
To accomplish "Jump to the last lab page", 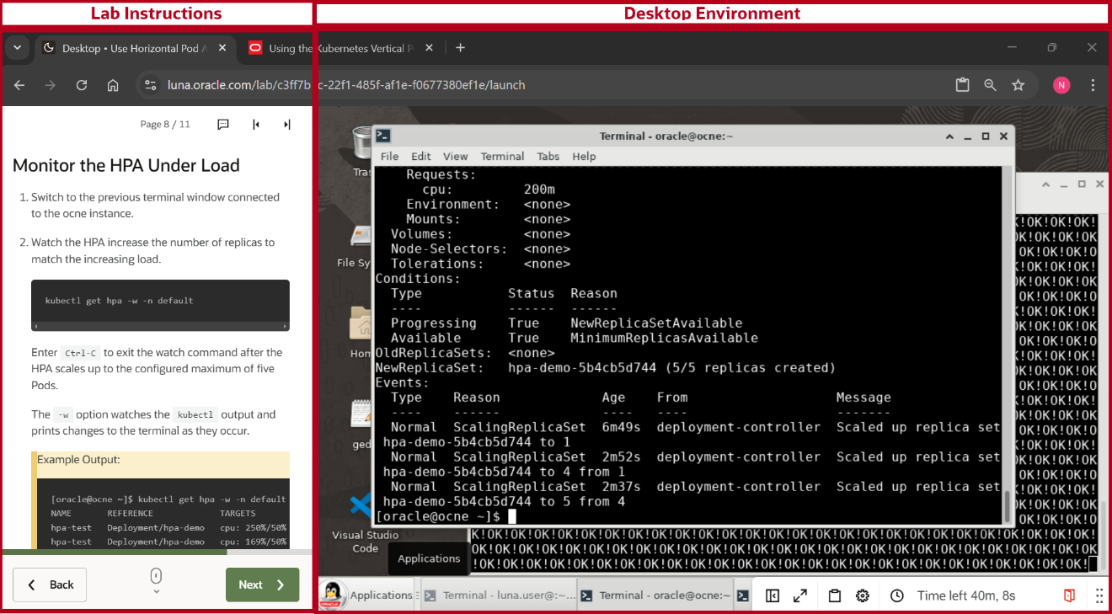I will click(286, 125).
